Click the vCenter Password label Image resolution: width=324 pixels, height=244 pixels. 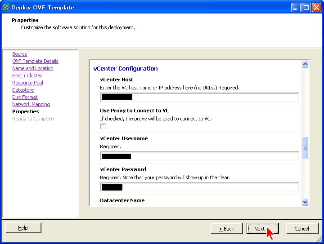[x=123, y=169]
